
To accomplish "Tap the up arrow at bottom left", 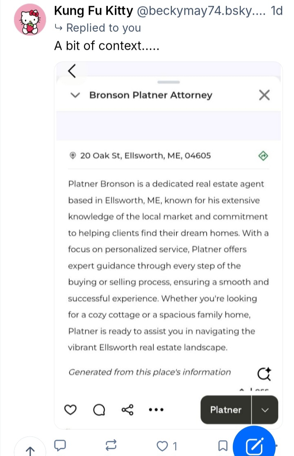I will [29, 450].
